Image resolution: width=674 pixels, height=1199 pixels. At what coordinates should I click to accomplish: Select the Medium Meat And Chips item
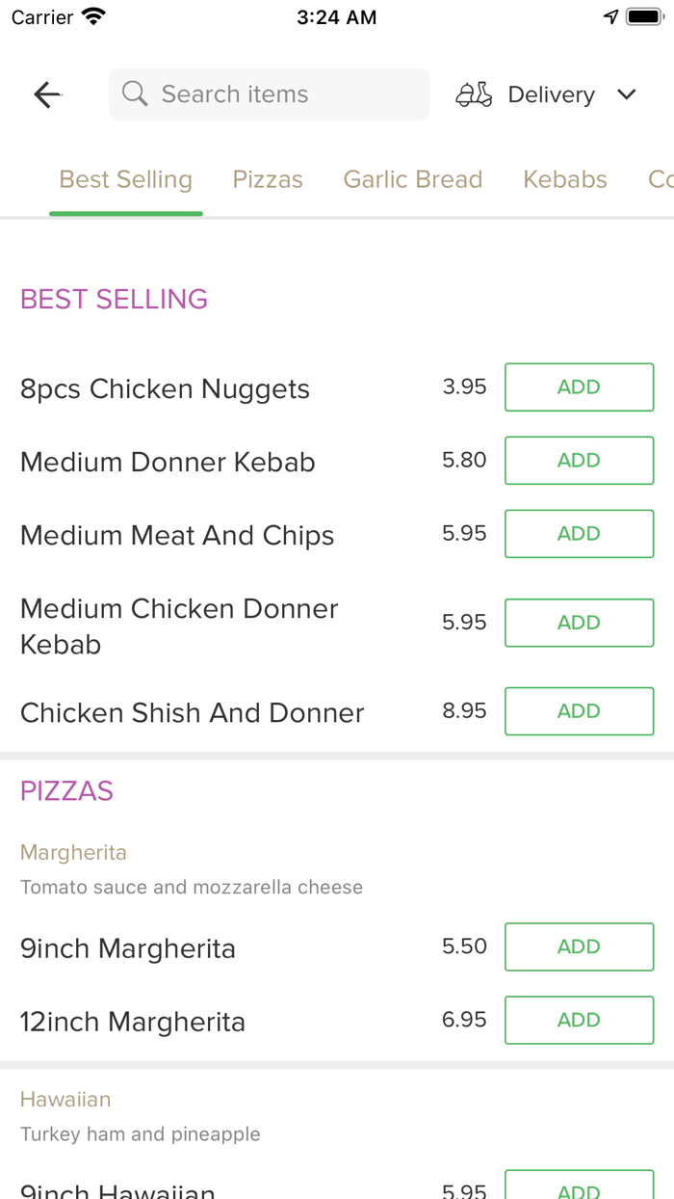pos(177,535)
